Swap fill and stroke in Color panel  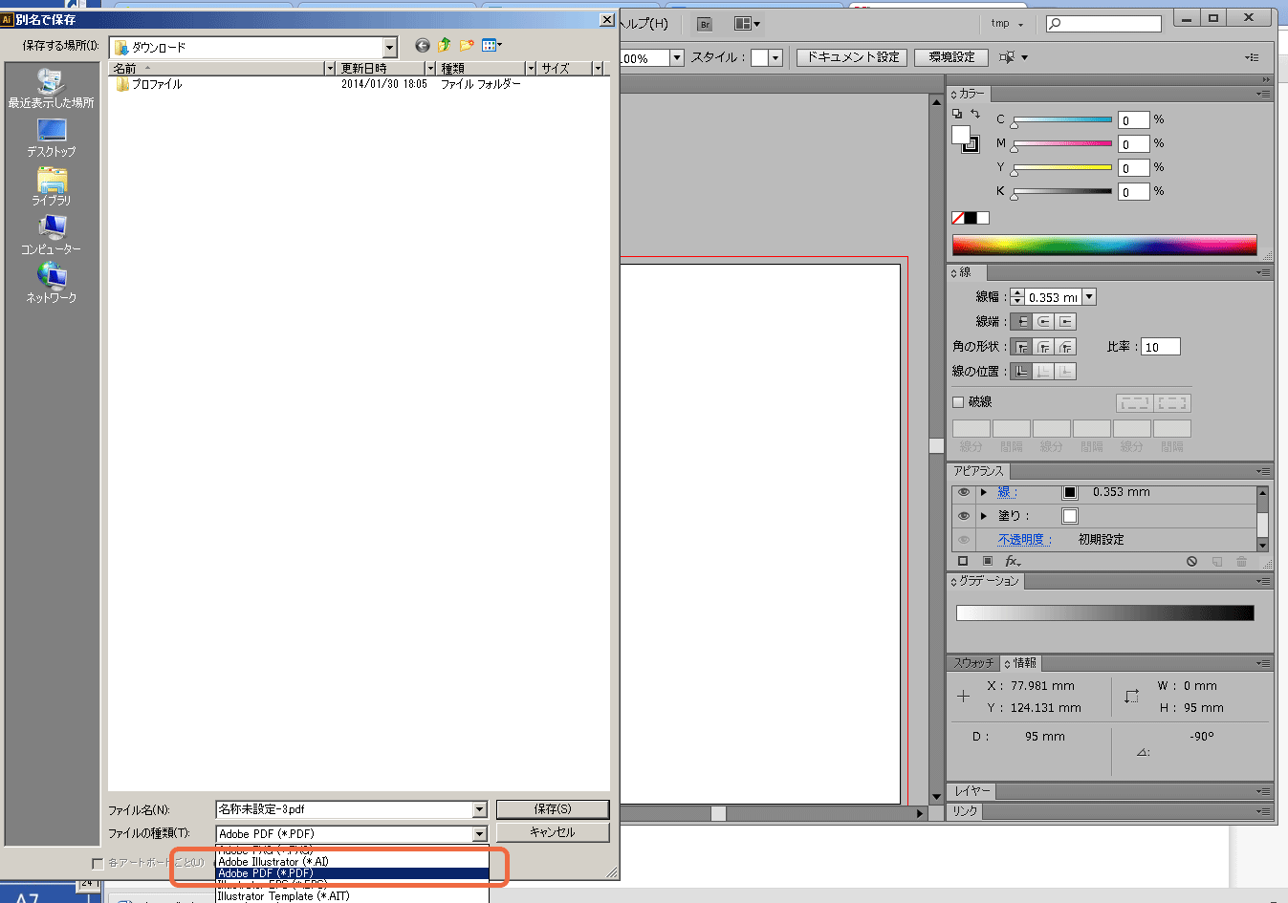[x=975, y=114]
